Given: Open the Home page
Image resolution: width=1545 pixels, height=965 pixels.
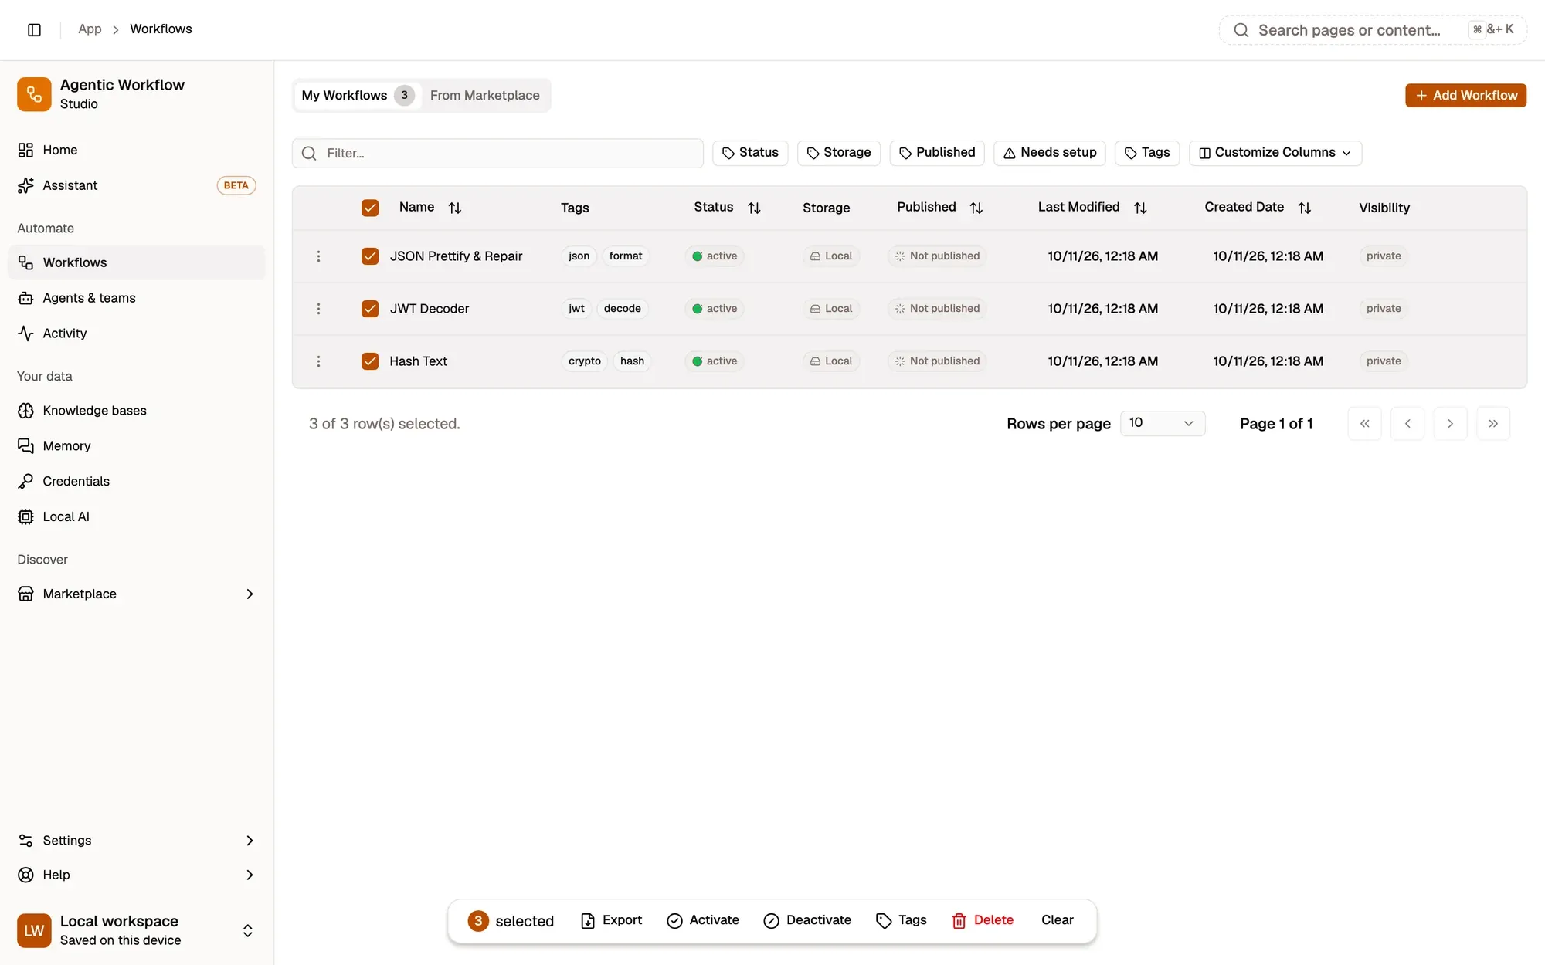Looking at the screenshot, I should click(x=137, y=150).
